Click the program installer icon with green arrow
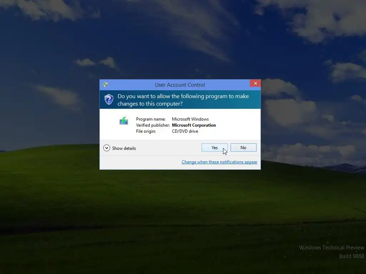 coord(124,121)
